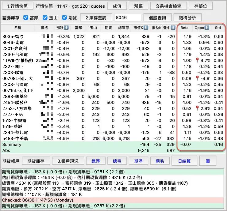
Task: Select the Summary row label
Action: [x=12, y=144]
